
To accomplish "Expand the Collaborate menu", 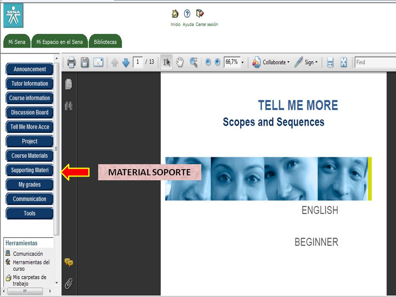I will (x=276, y=62).
